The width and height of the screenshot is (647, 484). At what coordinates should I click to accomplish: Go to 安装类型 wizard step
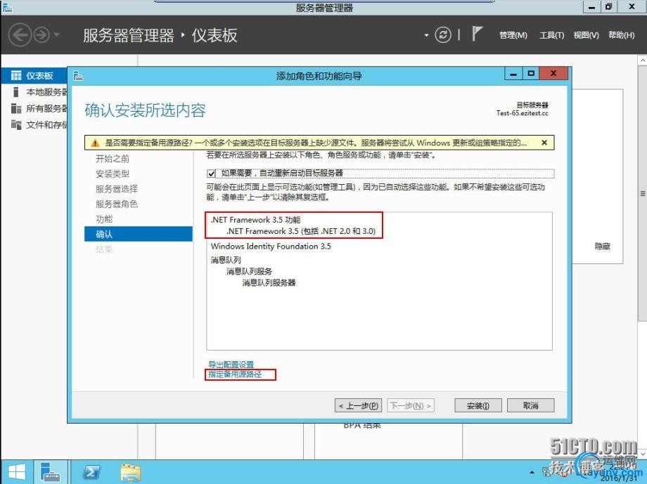tap(113, 174)
